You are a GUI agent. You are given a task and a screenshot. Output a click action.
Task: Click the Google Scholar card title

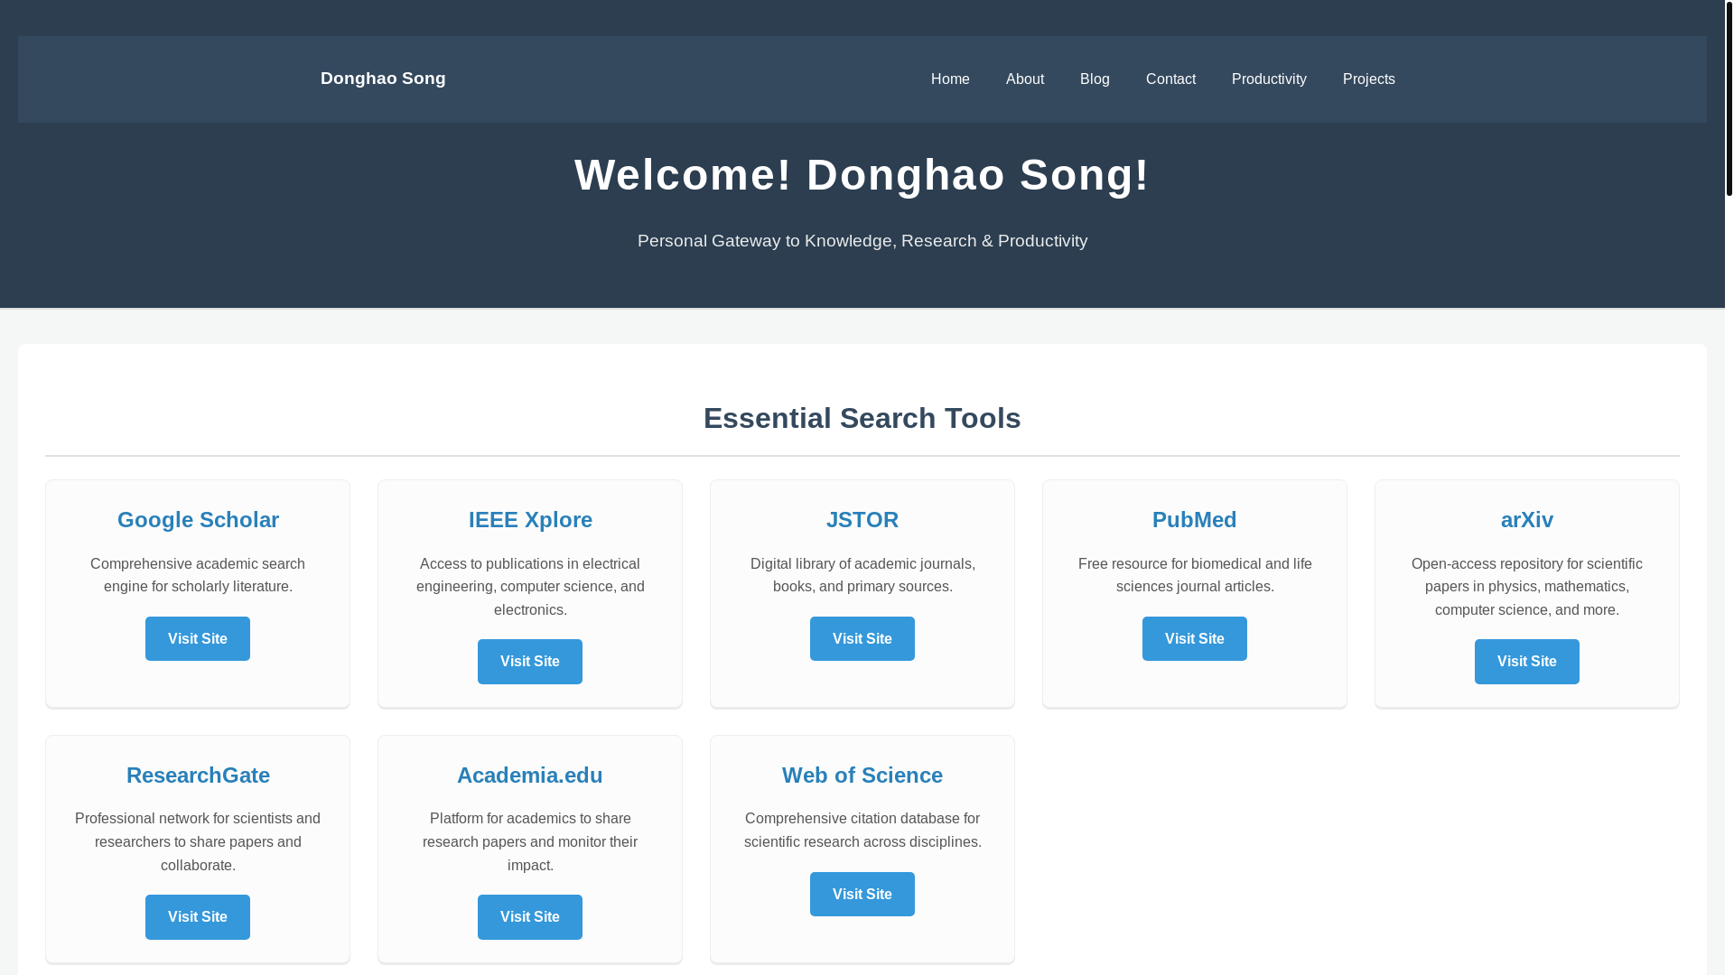(x=198, y=520)
